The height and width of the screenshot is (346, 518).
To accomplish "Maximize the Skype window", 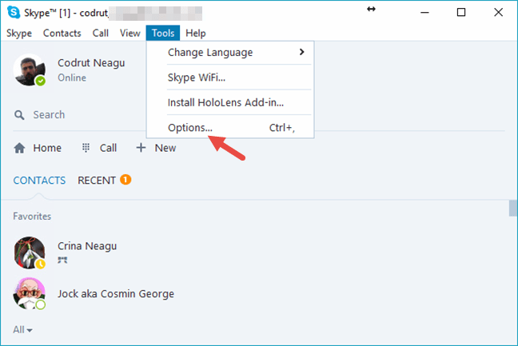I will pyautogui.click(x=461, y=13).
